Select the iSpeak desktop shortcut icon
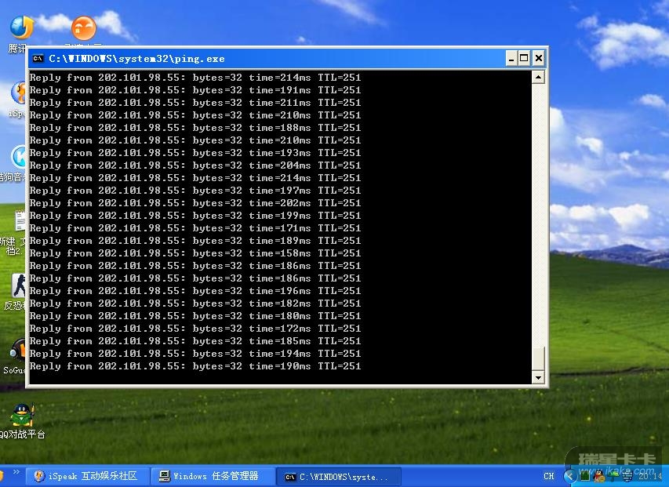This screenshot has width=669, height=487. (x=19, y=93)
